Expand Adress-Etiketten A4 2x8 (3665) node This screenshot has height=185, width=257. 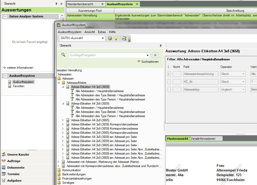pos(63,120)
